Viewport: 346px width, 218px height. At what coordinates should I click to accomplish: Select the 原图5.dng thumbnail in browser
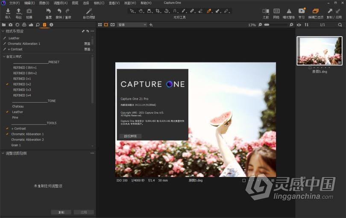pos(319,51)
